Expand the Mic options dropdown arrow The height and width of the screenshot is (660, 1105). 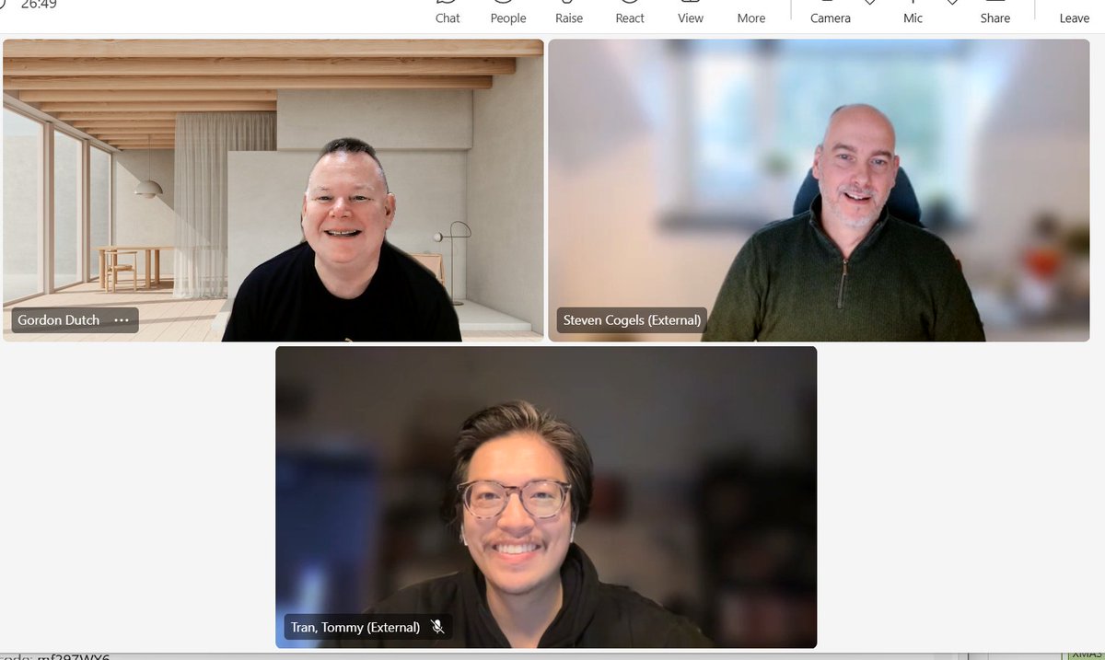point(952,3)
